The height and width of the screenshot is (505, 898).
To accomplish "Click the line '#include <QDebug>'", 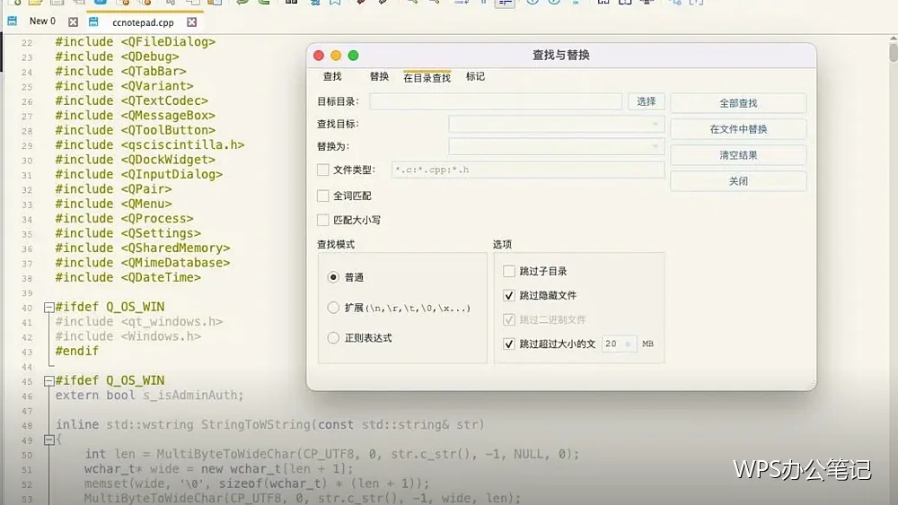I will pyautogui.click(x=117, y=57).
